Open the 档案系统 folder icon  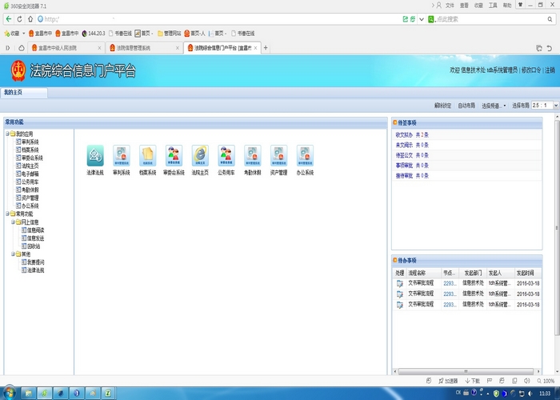[x=147, y=154]
